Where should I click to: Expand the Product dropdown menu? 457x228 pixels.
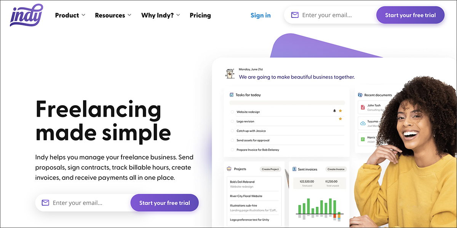(x=70, y=15)
